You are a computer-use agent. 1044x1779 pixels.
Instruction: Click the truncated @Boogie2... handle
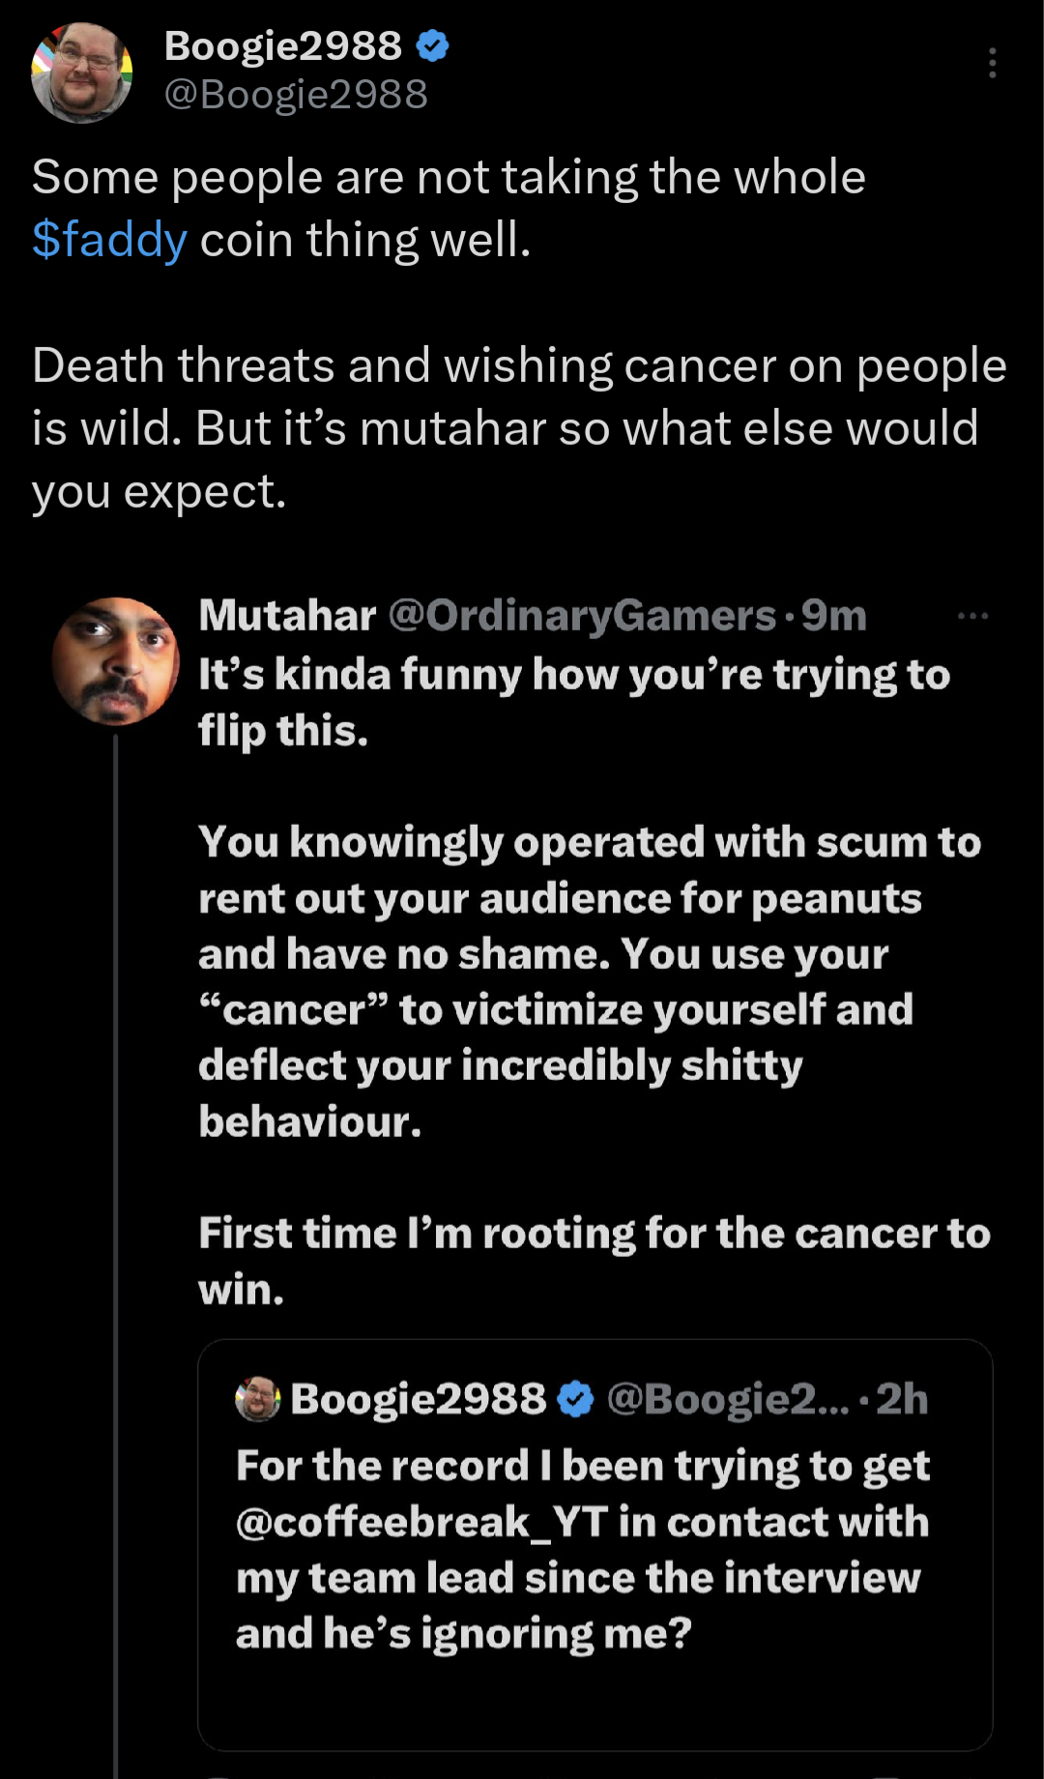(x=727, y=1399)
